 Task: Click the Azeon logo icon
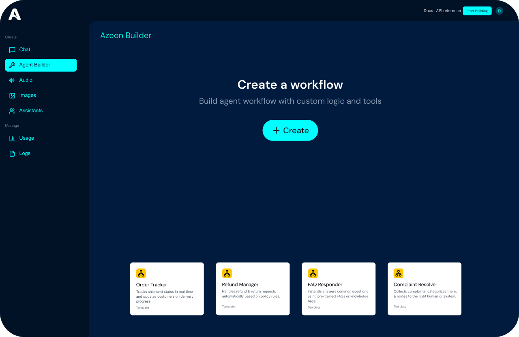tap(15, 15)
